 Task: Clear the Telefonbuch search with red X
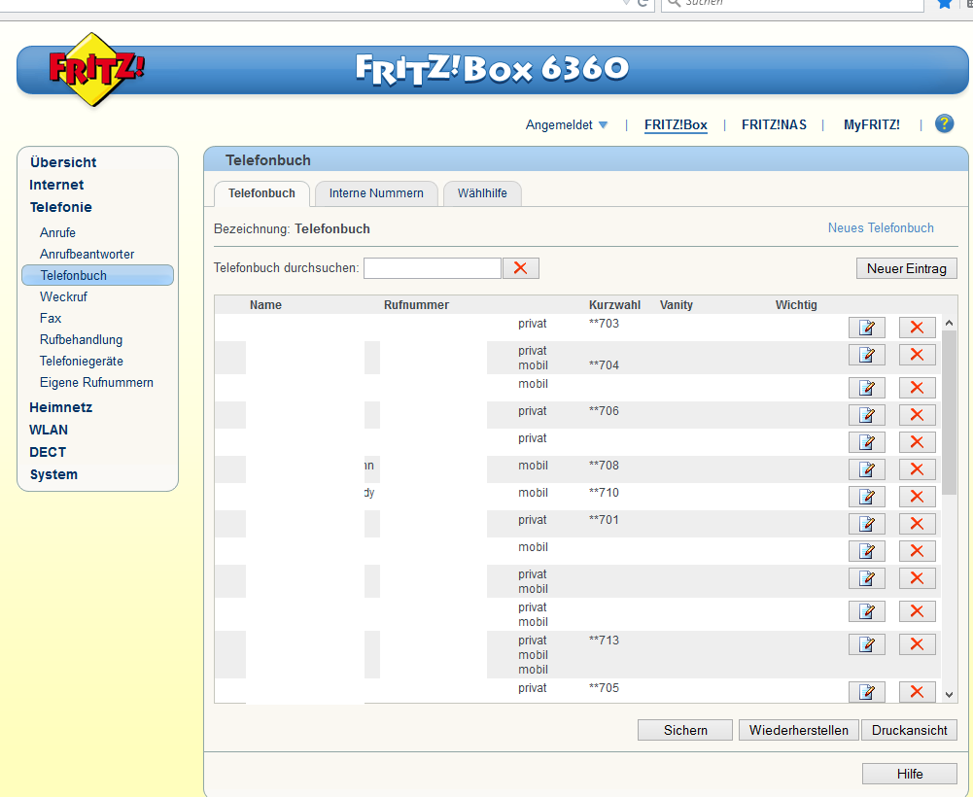tap(521, 268)
